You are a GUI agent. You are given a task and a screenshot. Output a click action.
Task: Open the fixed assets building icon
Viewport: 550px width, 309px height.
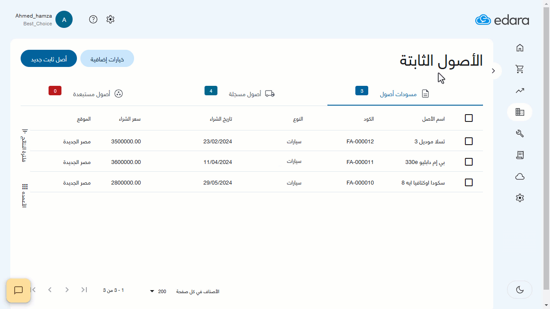(519, 112)
